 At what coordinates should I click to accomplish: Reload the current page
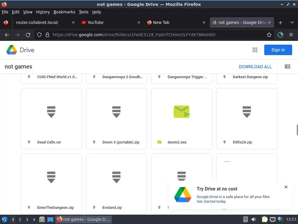pyautogui.click(x=28, y=35)
